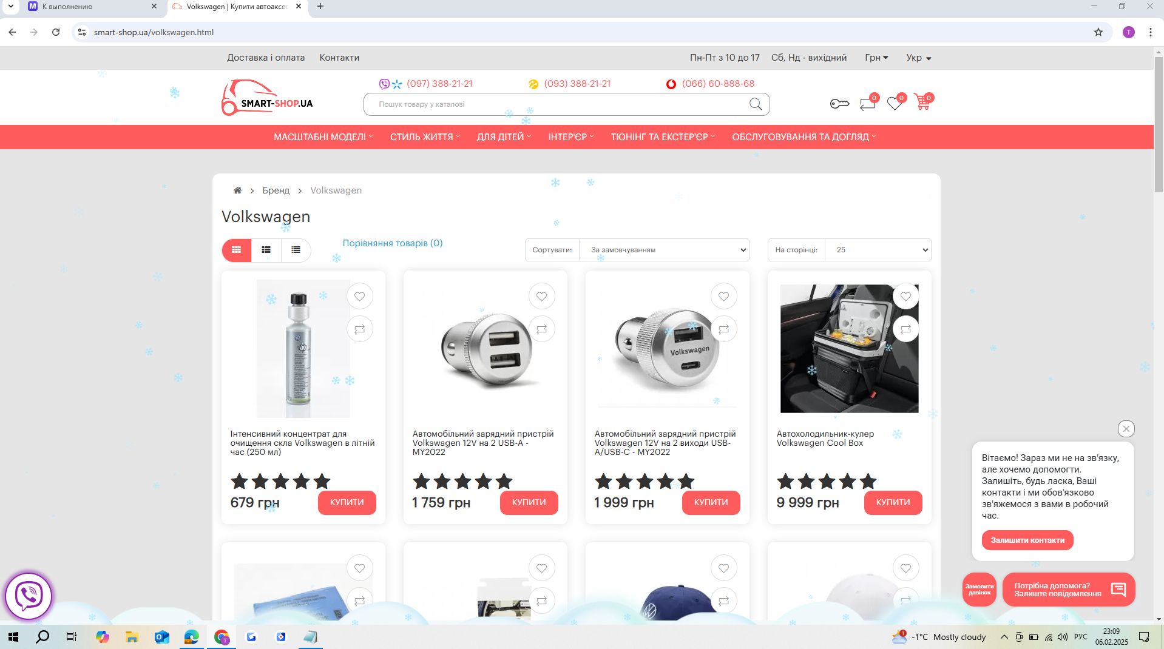This screenshot has width=1164, height=649.
Task: Open Порівняння товарів (0) link
Action: 393,243
